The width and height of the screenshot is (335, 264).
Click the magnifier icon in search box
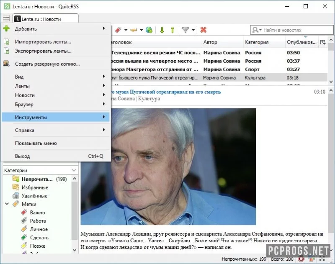tap(255, 30)
